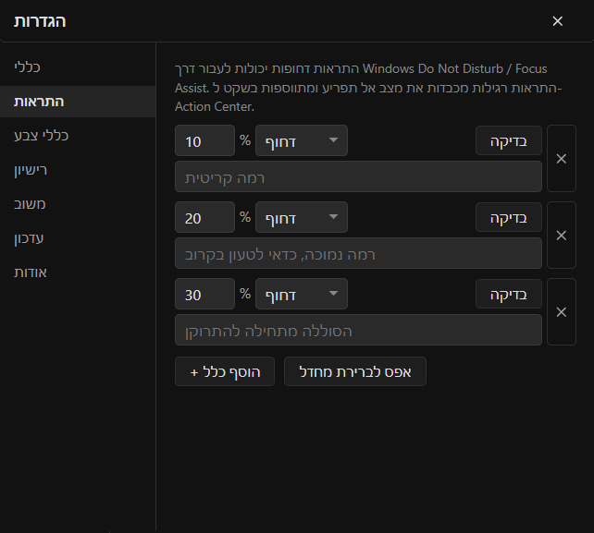Click בדיקה test button for the 10% rule
The height and width of the screenshot is (533, 594).
(x=508, y=140)
